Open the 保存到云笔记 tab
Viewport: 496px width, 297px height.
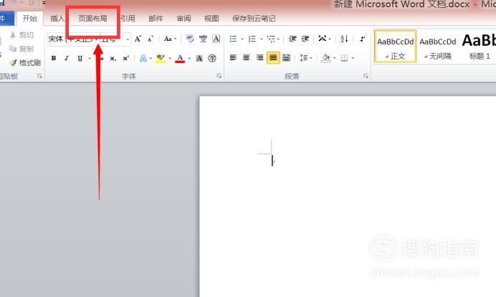[x=254, y=19]
